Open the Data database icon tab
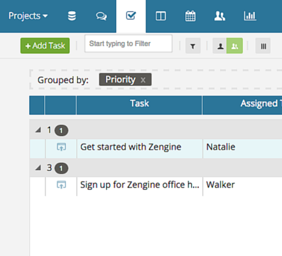The width and height of the screenshot is (282, 256). pyautogui.click(x=72, y=16)
